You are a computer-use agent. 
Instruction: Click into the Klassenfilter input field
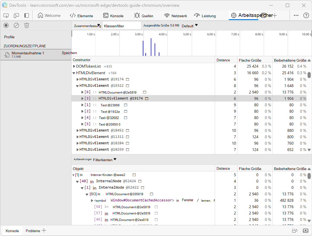pos(121,26)
